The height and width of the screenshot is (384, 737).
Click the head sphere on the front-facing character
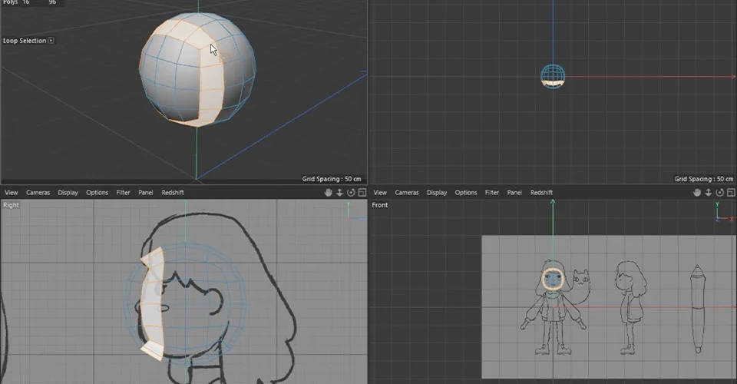pos(554,280)
